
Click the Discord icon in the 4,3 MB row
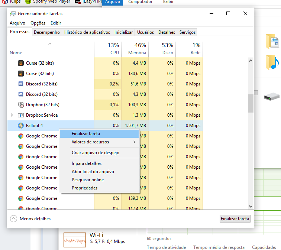[21, 94]
